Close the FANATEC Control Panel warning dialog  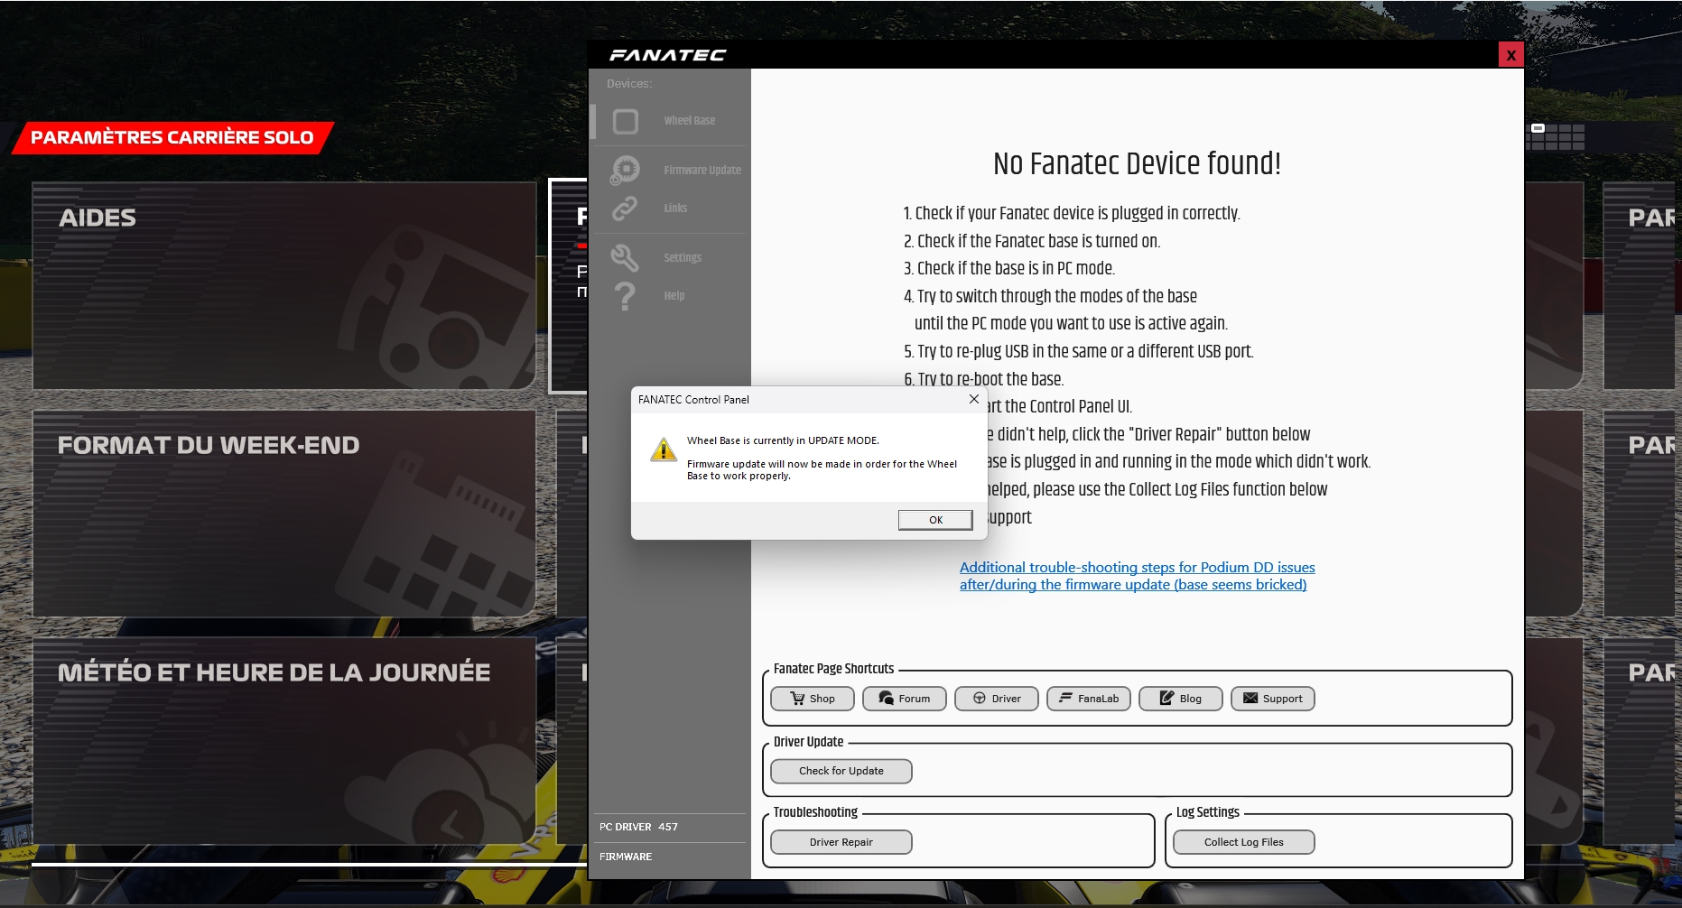click(973, 399)
